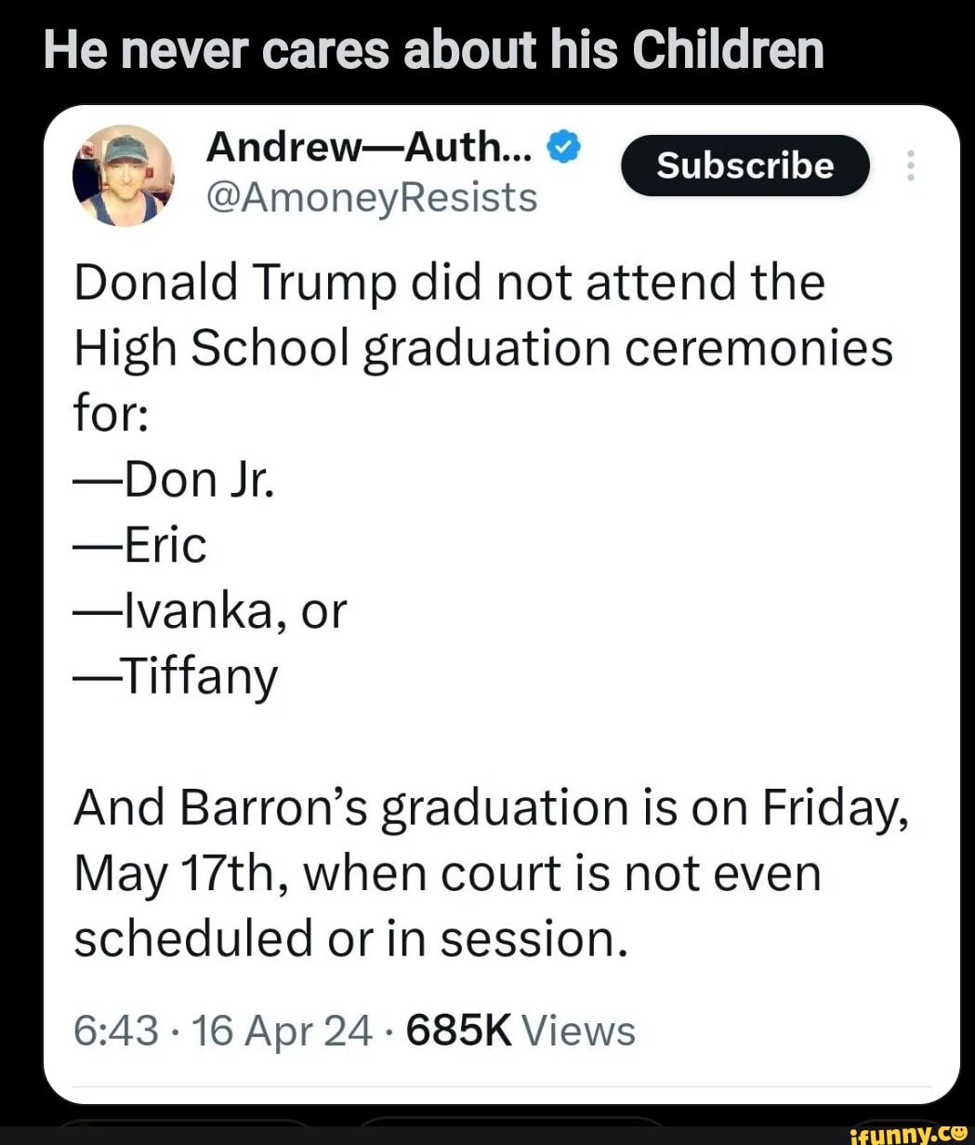This screenshot has width=975, height=1145.
Task: Open the @AmoneyResists handle link
Action: coord(371,197)
